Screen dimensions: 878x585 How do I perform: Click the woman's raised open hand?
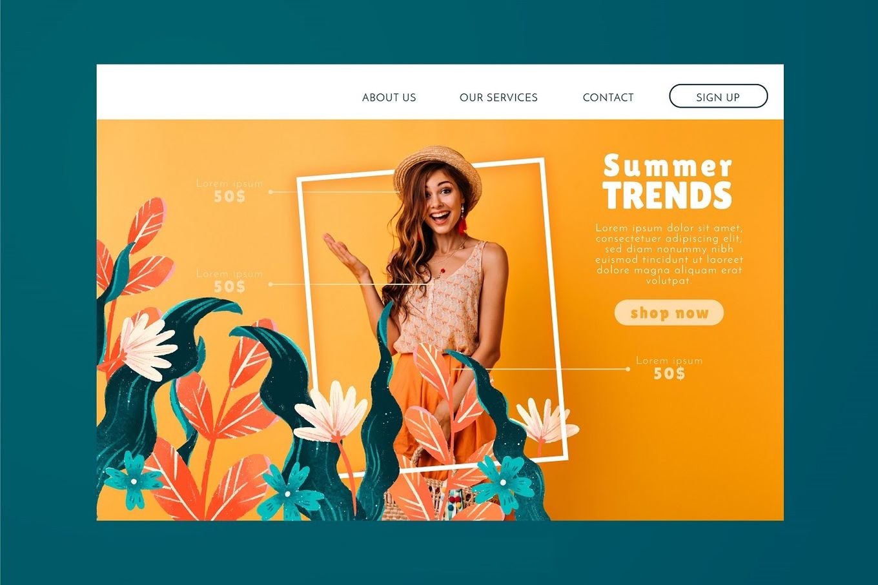345,255
